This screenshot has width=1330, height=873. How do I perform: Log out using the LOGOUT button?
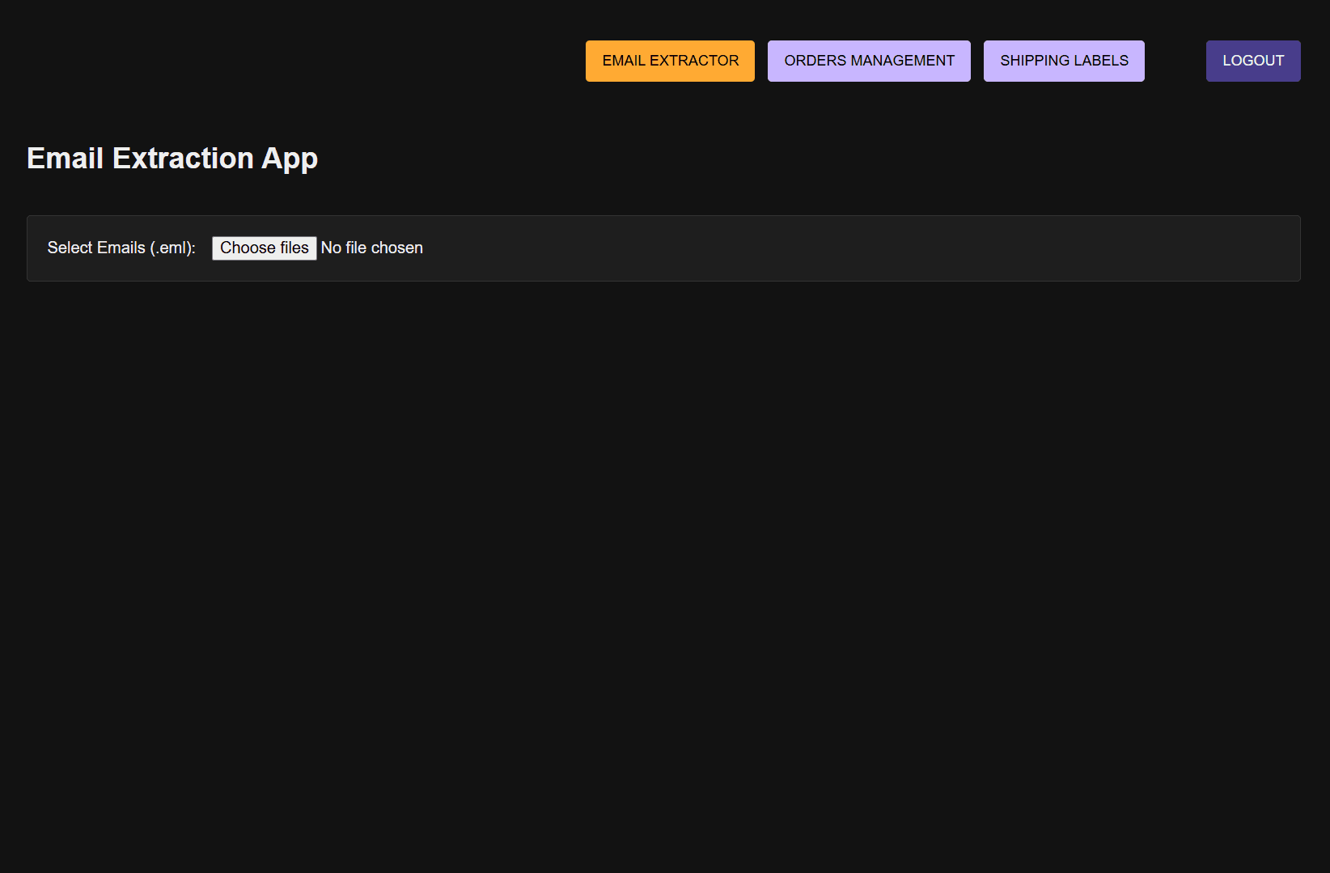click(x=1253, y=61)
